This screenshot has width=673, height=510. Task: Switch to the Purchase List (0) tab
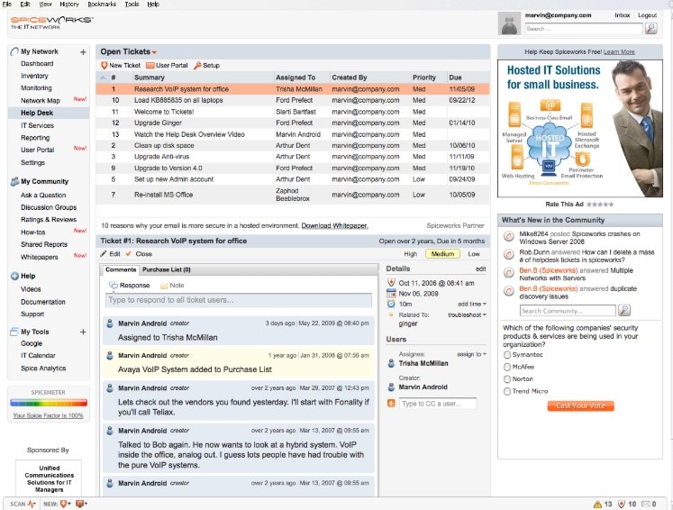pos(166,269)
